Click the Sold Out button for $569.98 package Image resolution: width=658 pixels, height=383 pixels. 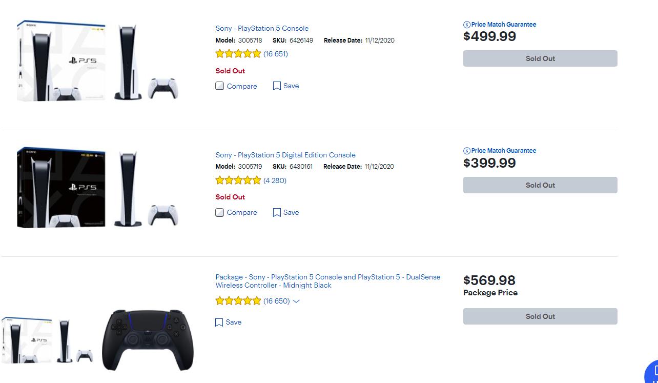click(540, 316)
